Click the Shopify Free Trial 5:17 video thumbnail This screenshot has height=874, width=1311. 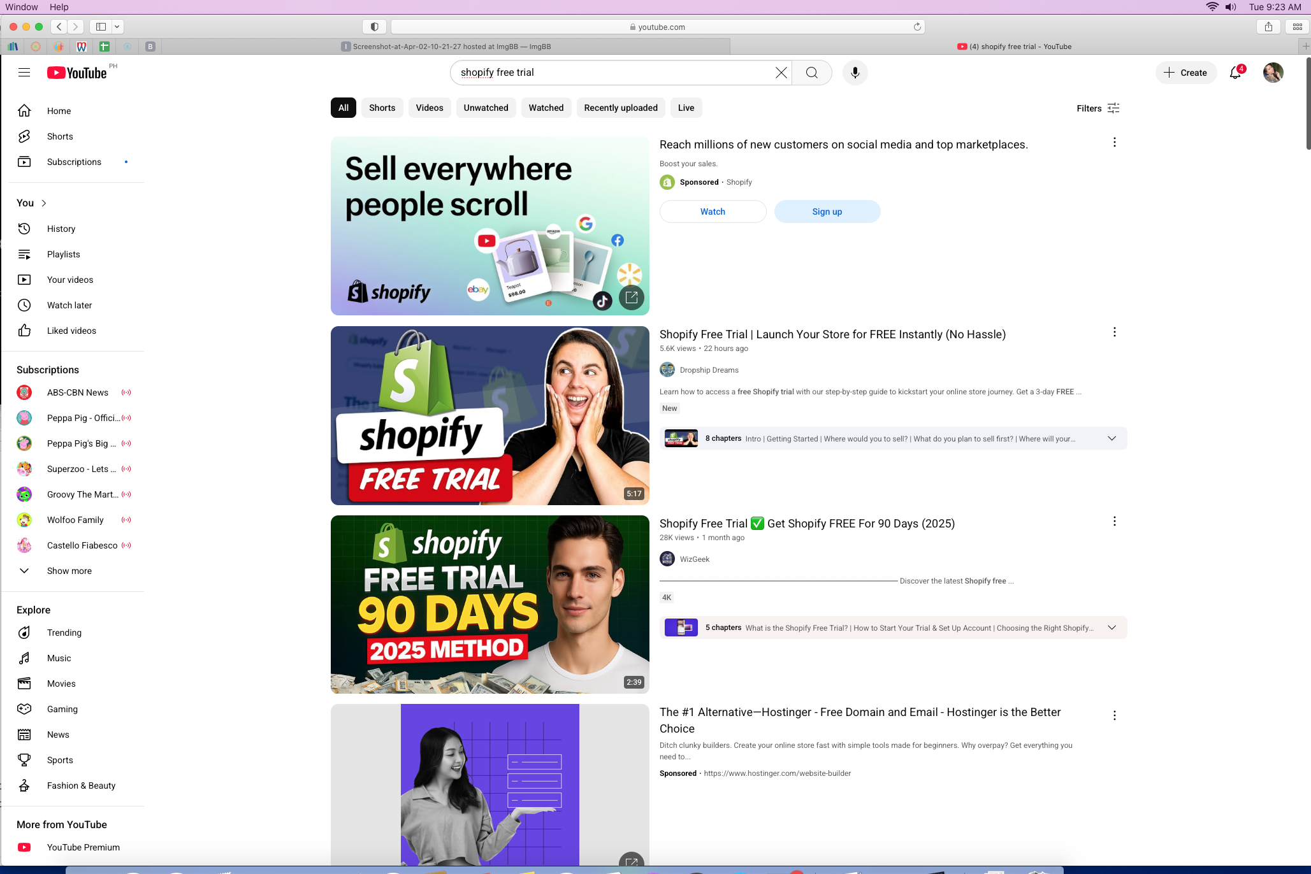(490, 415)
